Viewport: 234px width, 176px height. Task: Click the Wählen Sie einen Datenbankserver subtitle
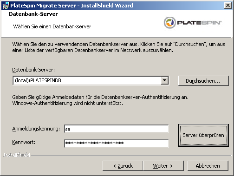click(x=52, y=26)
